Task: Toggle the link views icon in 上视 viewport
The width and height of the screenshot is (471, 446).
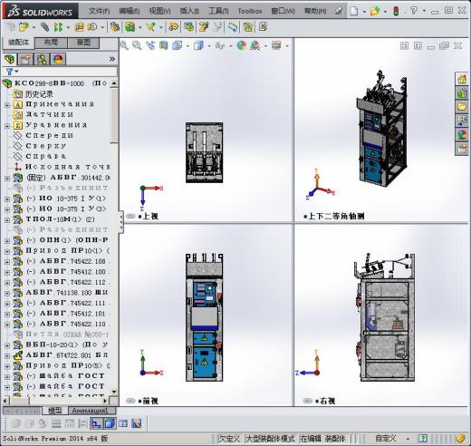Action: 130,216
